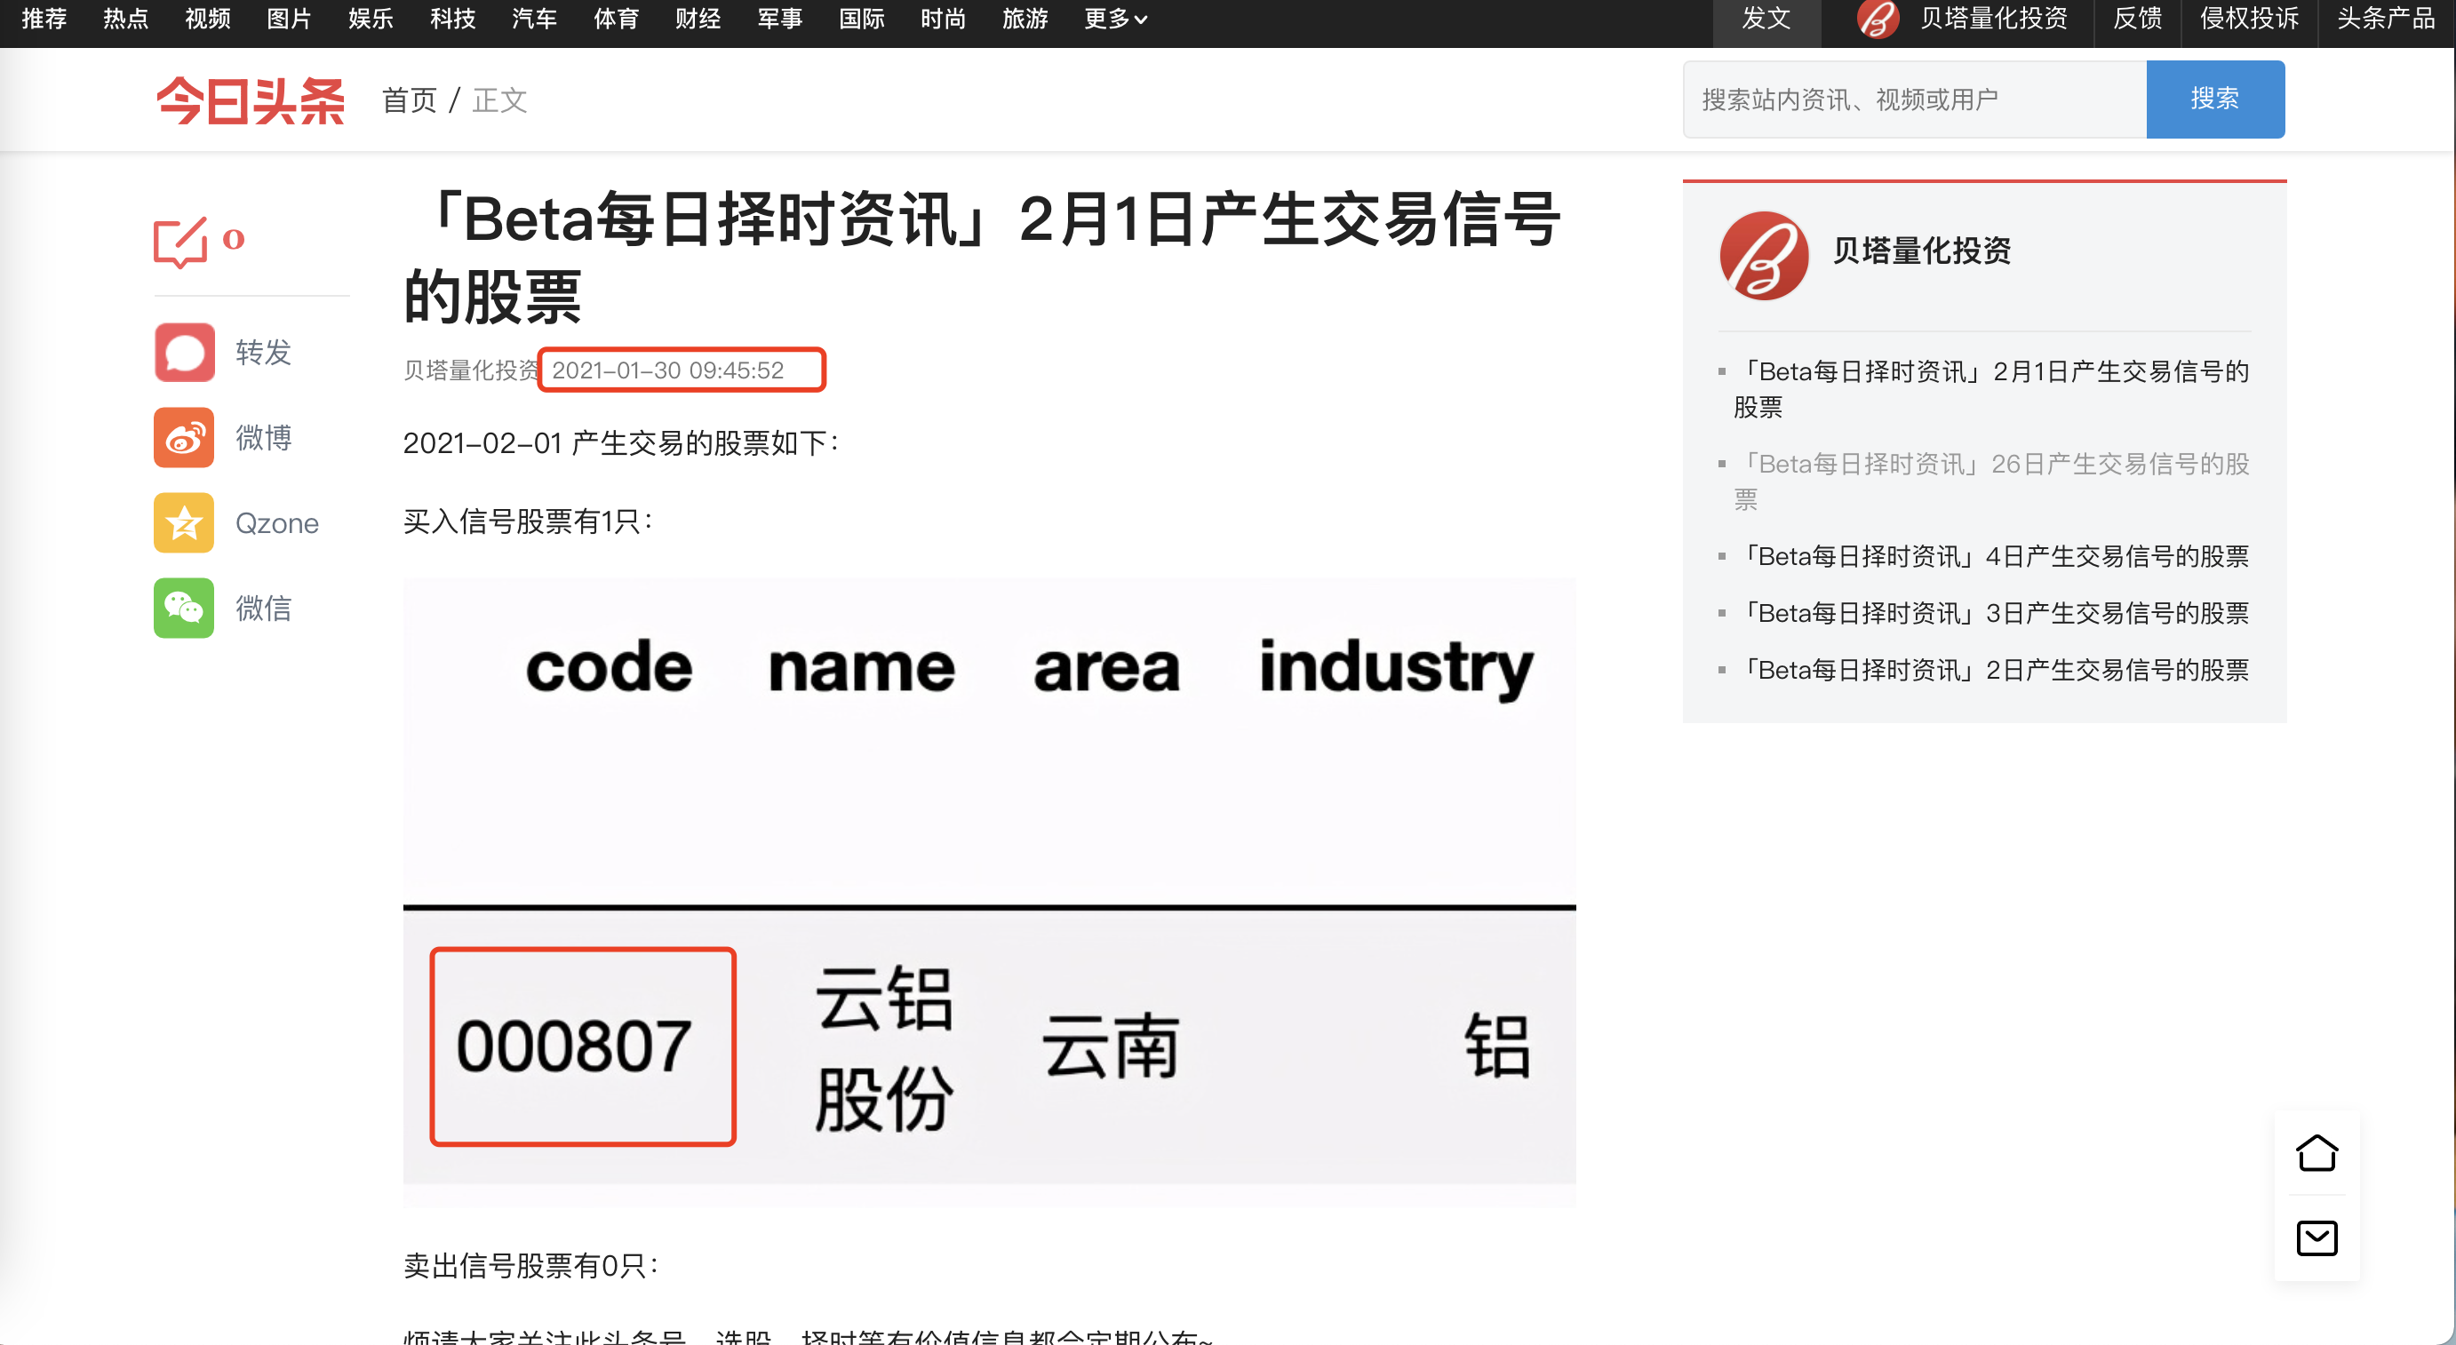Click the home icon floating button
Viewport: 2456px width, 1345px height.
(x=2316, y=1152)
